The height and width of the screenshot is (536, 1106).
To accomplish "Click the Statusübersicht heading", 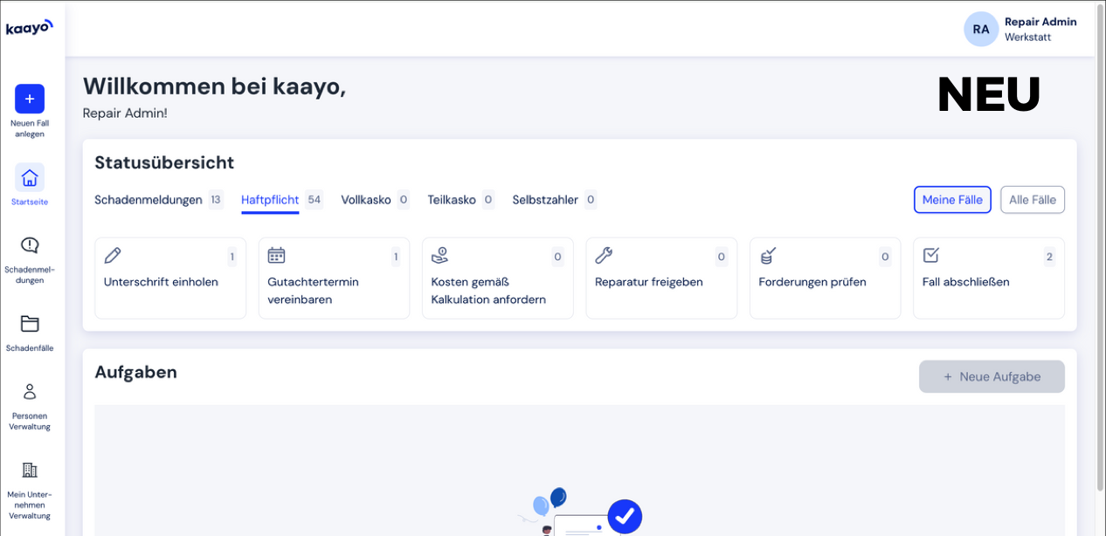I will 164,162.
